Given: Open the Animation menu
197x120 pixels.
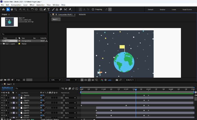Looking at the screenshot, I should pyautogui.click(x=41, y=5).
